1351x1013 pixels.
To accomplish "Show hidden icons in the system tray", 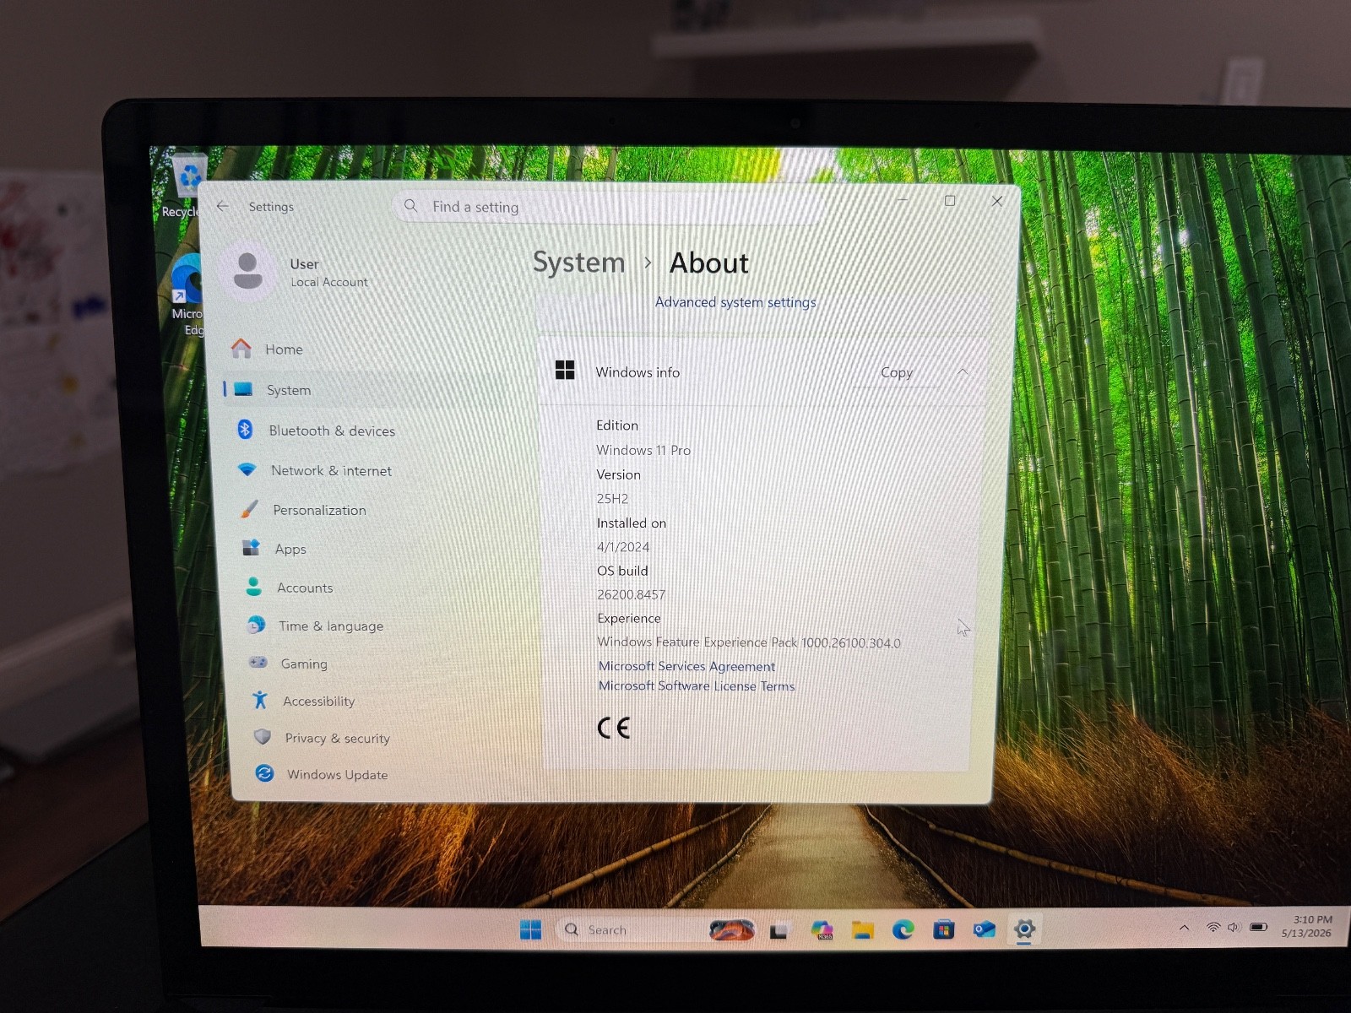I will point(1184,928).
